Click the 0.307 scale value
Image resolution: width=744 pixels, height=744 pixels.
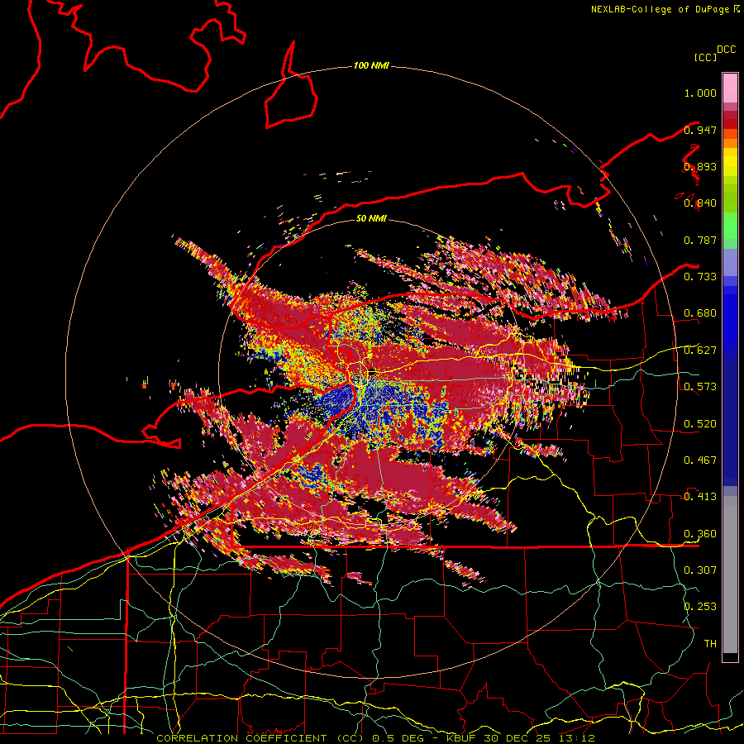tap(700, 570)
